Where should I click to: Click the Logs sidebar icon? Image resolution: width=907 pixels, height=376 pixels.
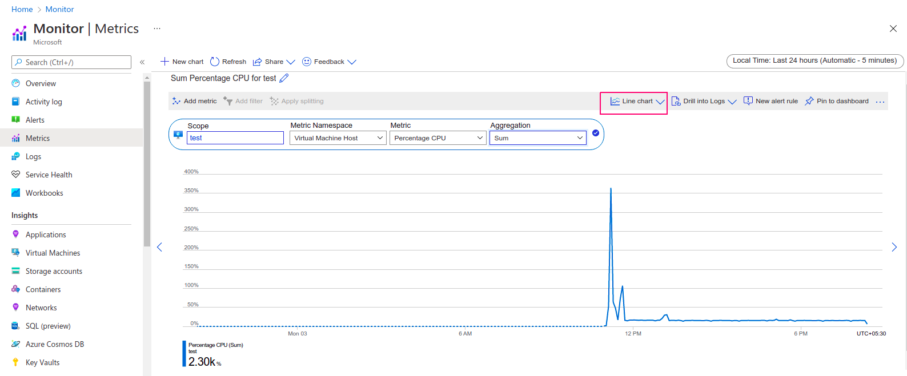pos(15,156)
